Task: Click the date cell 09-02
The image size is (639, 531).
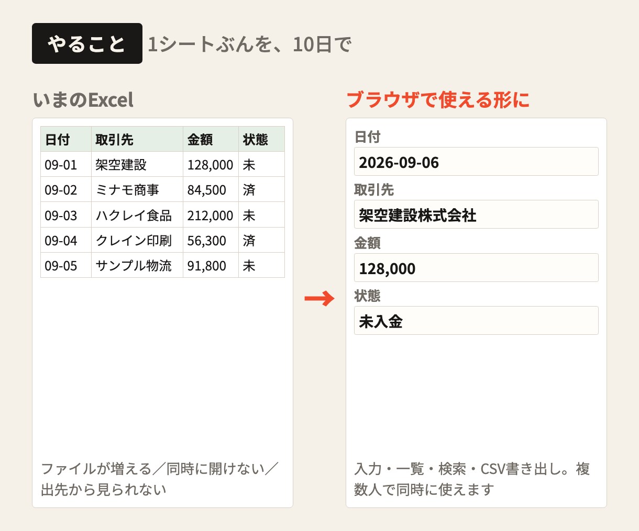Action: click(x=66, y=189)
